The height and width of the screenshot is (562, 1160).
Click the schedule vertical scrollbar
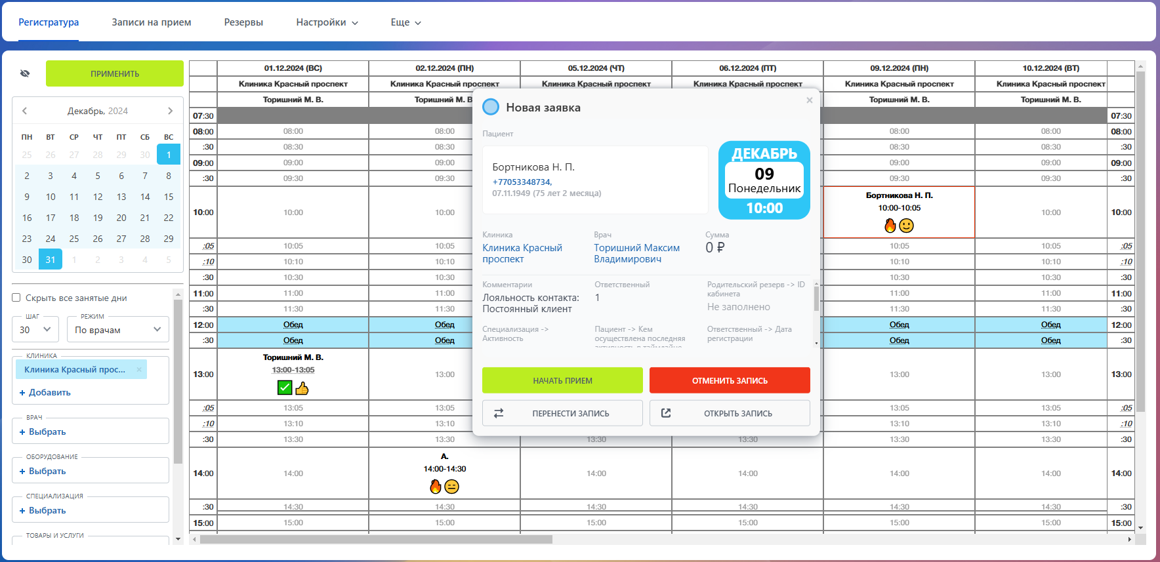coord(1140,241)
